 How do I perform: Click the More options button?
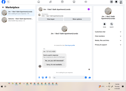coord(77,19)
